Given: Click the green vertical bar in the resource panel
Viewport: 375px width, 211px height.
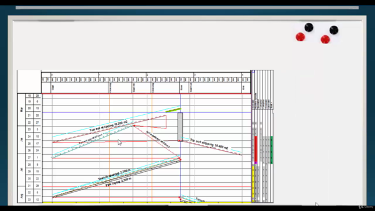Looking at the screenshot, I should coord(271,150).
